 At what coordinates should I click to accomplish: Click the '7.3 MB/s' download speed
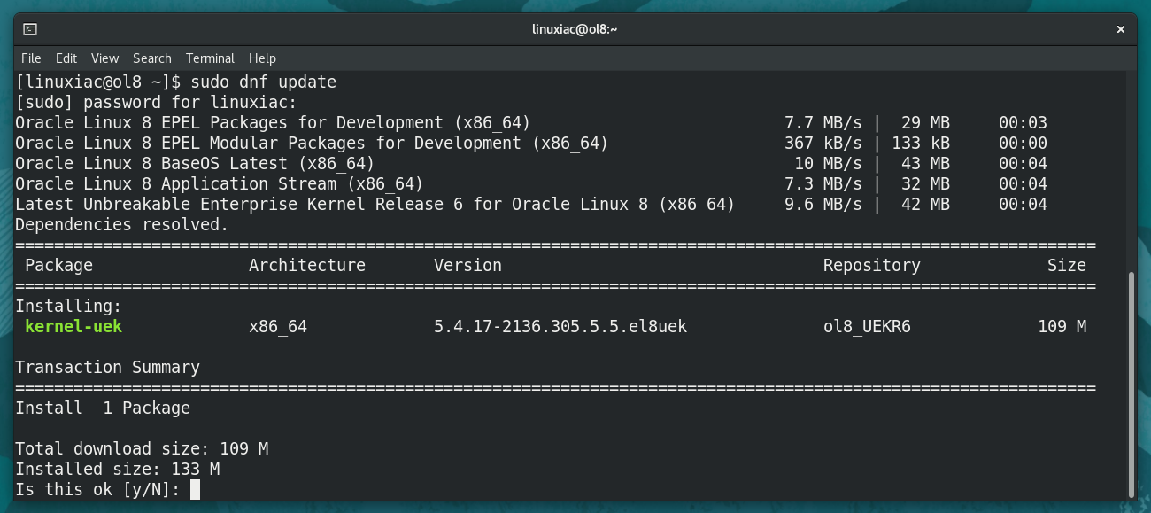(823, 184)
